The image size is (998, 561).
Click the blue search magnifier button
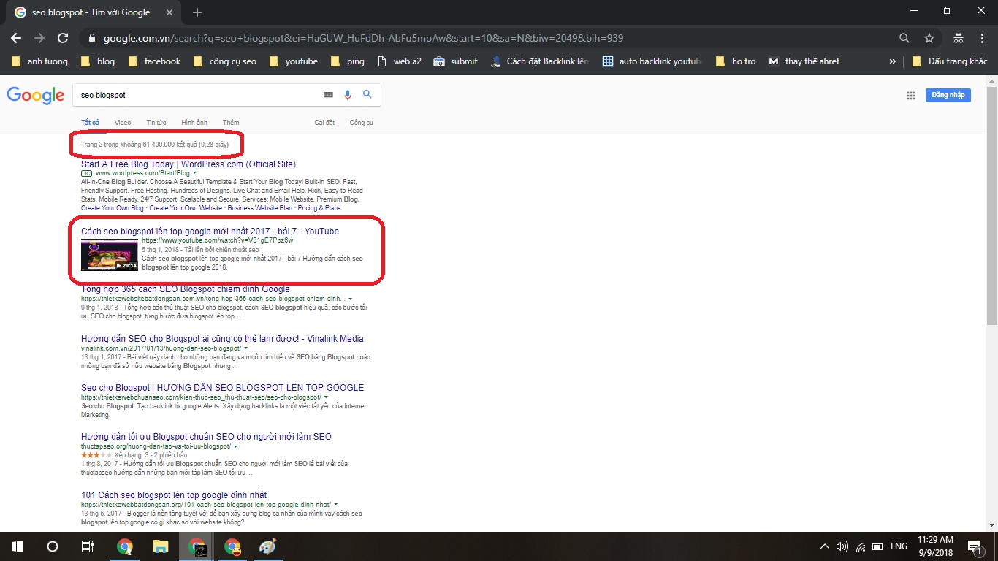[x=367, y=95]
